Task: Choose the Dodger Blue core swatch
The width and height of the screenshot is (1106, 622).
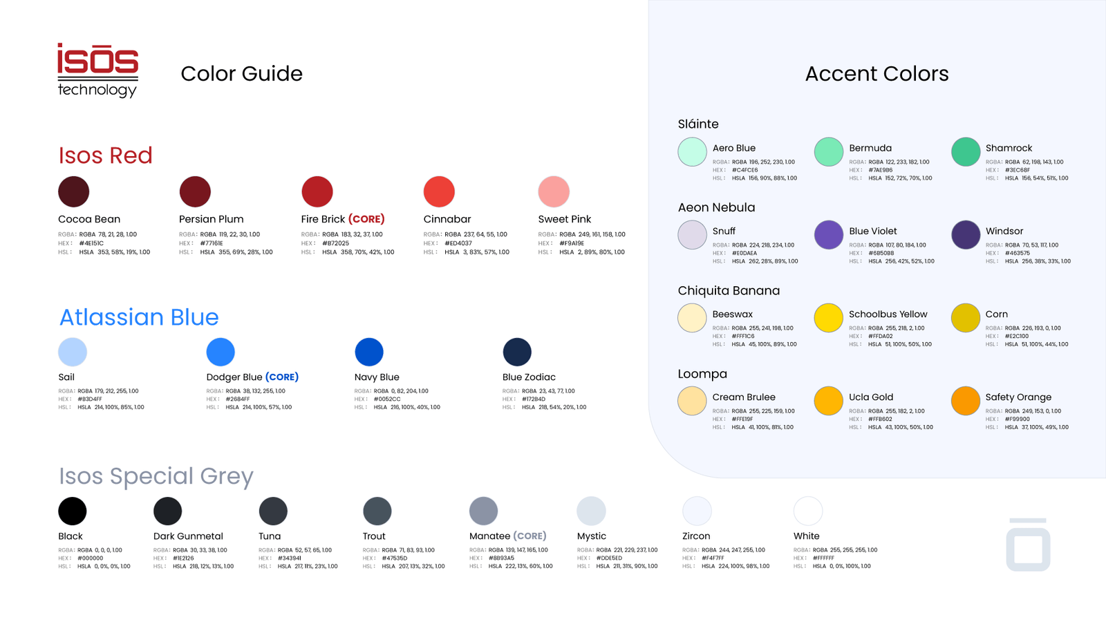Action: tap(221, 352)
